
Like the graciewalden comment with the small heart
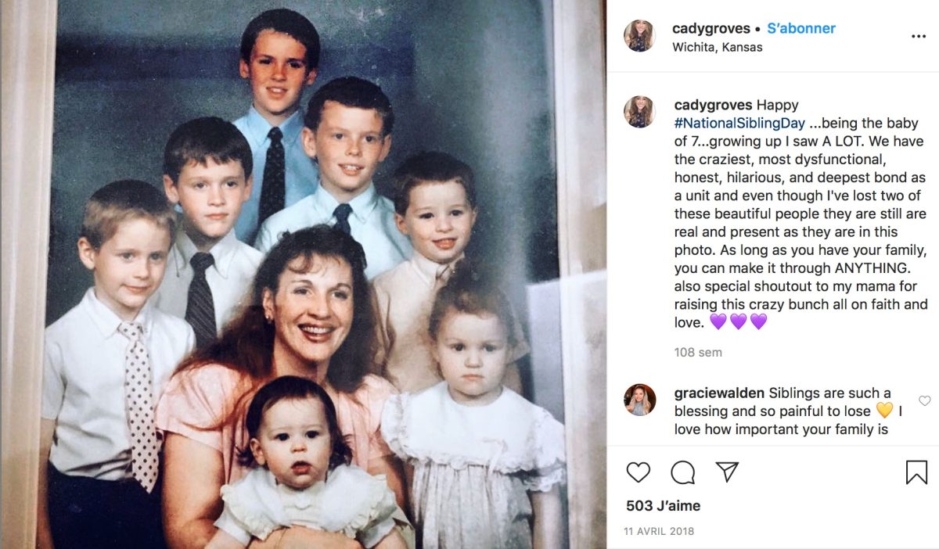tap(925, 401)
